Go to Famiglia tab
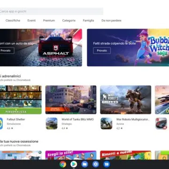169x169 pixels. pos(88,21)
